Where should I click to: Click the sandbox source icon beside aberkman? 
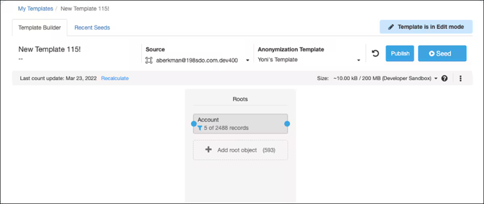tap(149, 60)
